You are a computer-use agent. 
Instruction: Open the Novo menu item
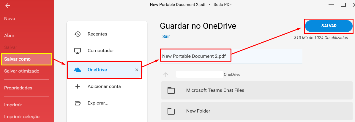point(10,18)
